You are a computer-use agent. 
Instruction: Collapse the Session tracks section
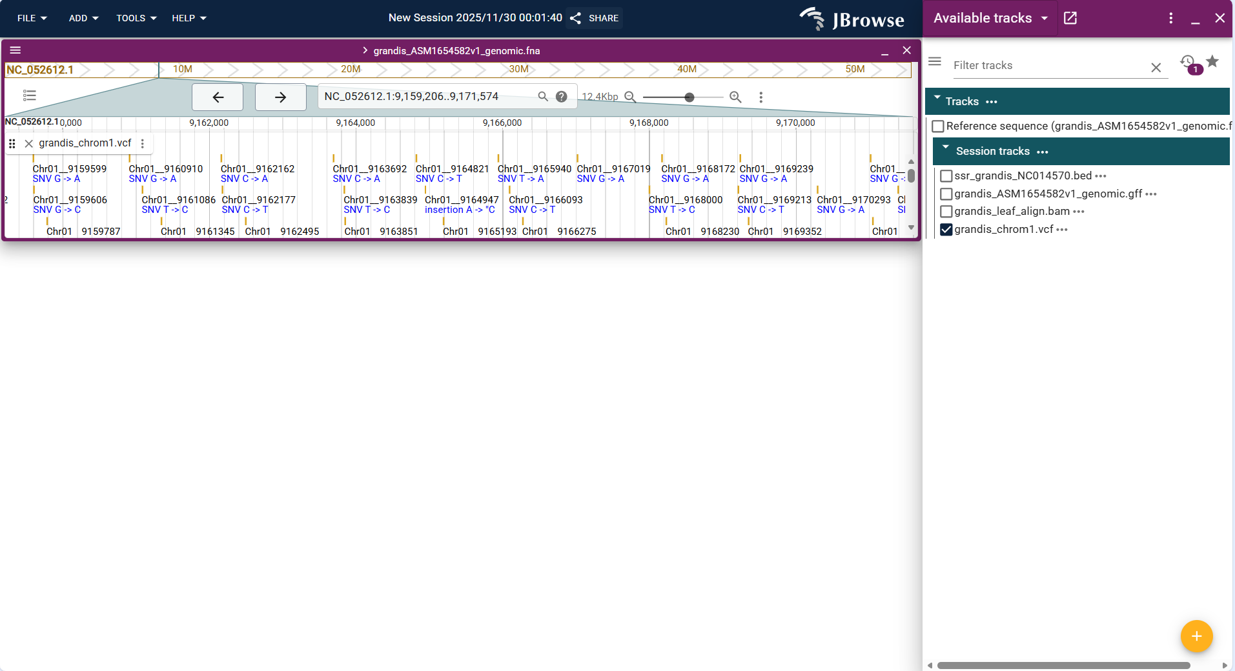pyautogui.click(x=945, y=151)
